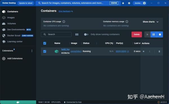Image resolution: width=169 pixels, height=104 pixels.
Task: Click the info icon next to Container CPU usage
Action: pos(64,22)
